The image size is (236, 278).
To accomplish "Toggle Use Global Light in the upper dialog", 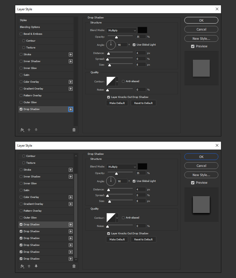I will tap(134, 45).
